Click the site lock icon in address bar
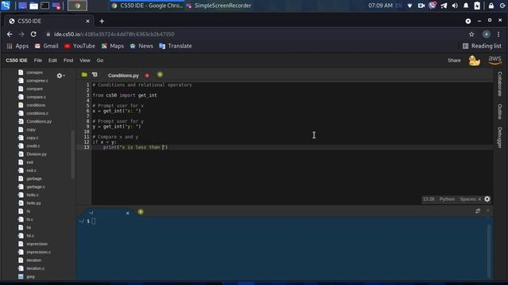The width and height of the screenshot is (508, 285). [48, 34]
